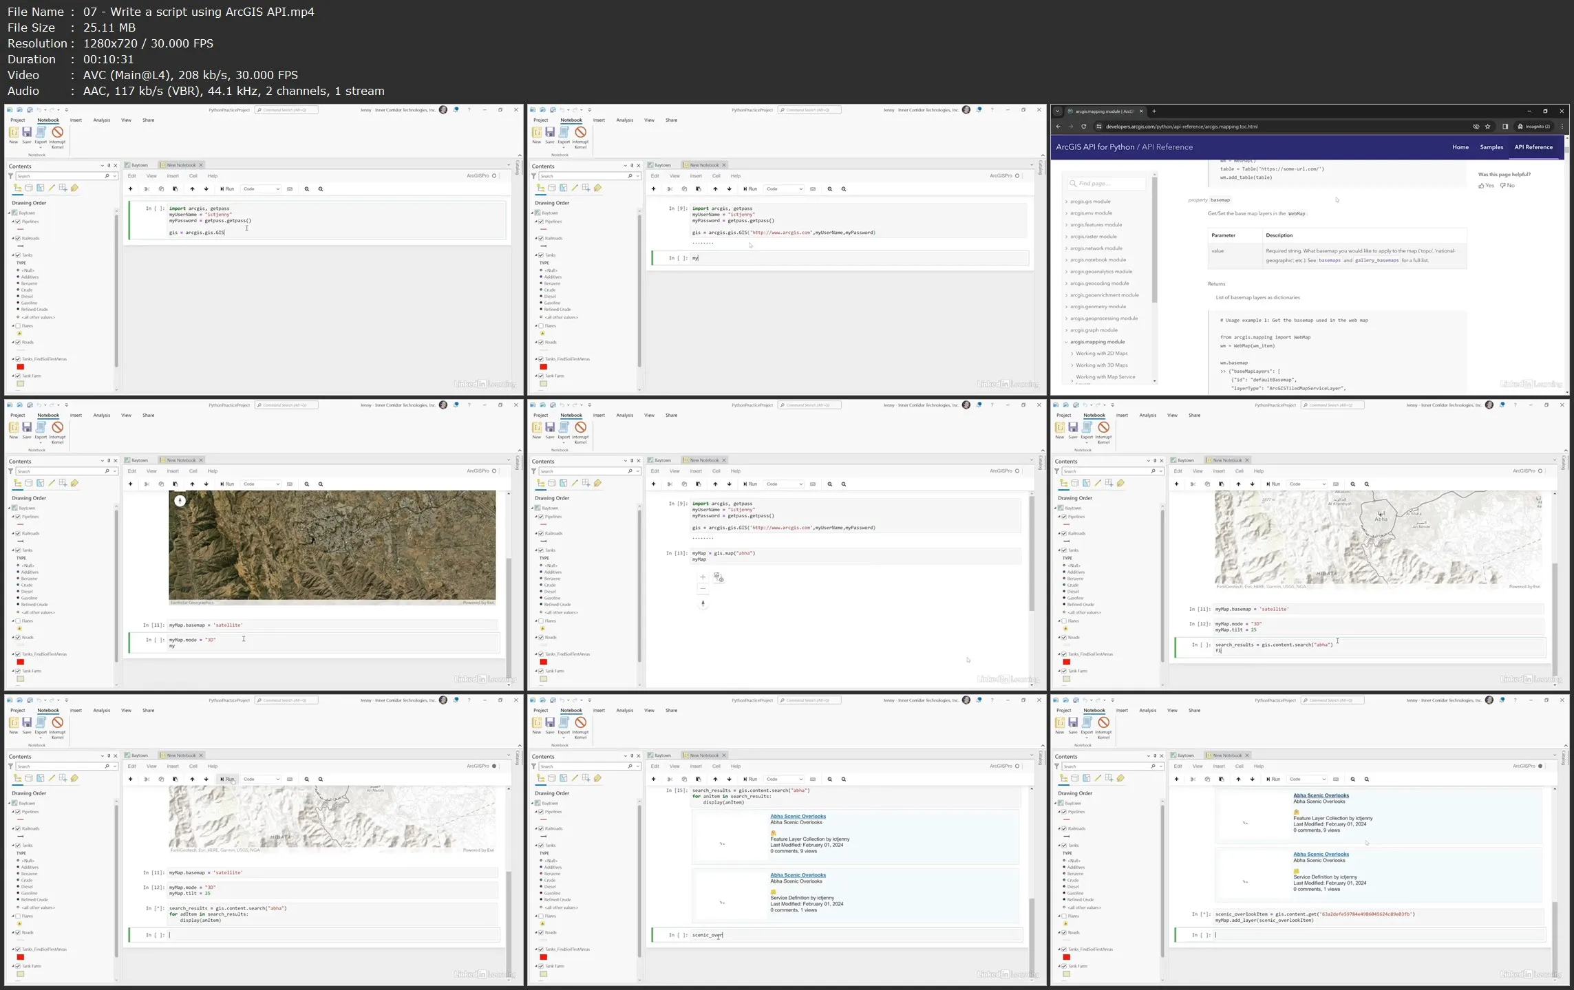Click reload icon in the browser frame
The width and height of the screenshot is (1574, 990).
[1083, 127]
